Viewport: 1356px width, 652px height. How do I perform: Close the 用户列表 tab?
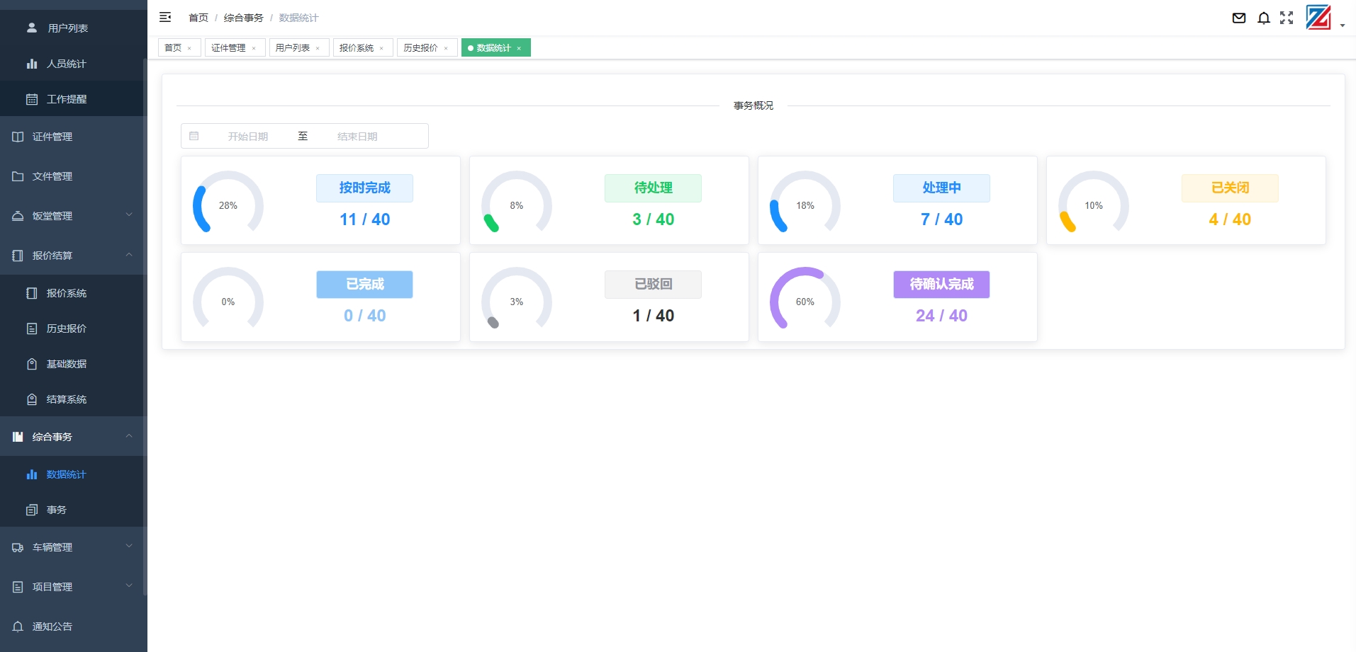(318, 48)
